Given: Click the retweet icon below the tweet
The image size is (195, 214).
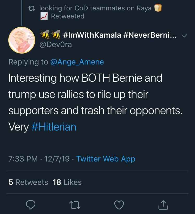Looking at the screenshot, I should point(75,205).
